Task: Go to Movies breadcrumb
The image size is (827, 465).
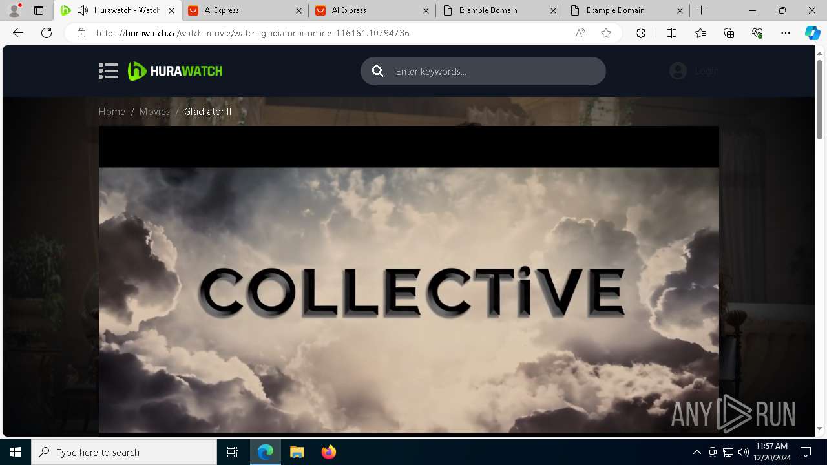Action: [154, 112]
